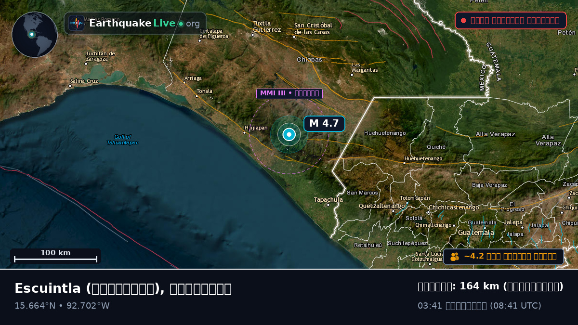Click the Tuxtla Gutiérrez city label
The width and height of the screenshot is (578, 325).
click(x=267, y=26)
